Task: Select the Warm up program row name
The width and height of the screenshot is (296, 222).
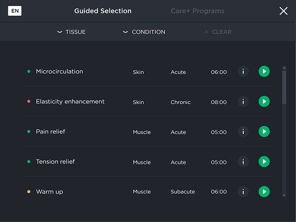Action: (50, 192)
